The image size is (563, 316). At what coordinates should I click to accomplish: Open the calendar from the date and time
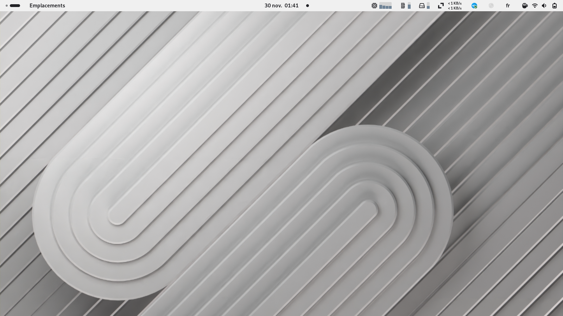281,6
